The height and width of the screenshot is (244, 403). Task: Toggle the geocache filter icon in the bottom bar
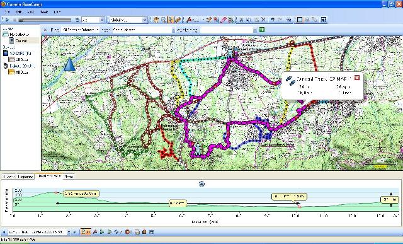tap(144, 232)
